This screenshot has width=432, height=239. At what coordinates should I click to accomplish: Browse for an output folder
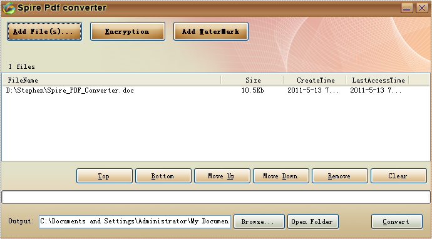tap(259, 221)
